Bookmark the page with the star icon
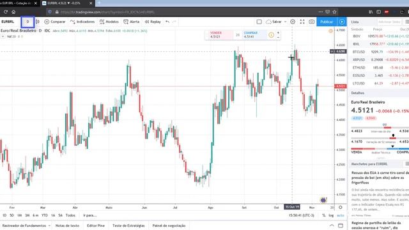The width and height of the screenshot is (409, 230). (x=334, y=12)
